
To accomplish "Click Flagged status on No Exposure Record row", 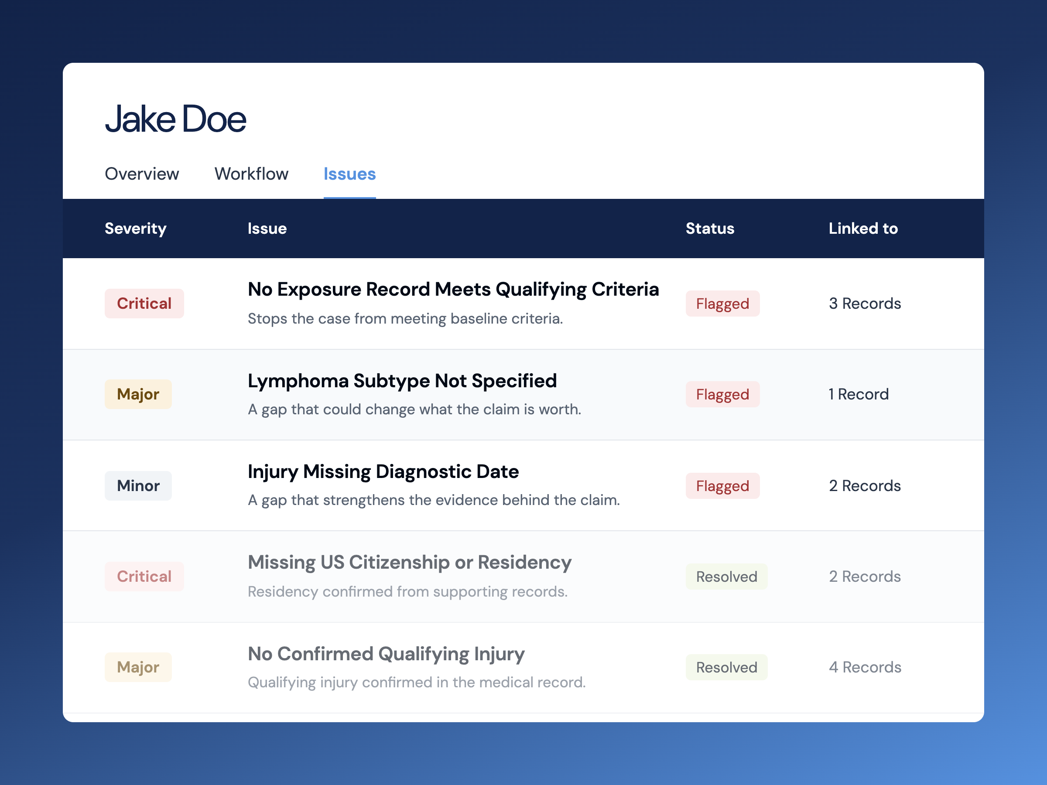I will click(x=722, y=303).
